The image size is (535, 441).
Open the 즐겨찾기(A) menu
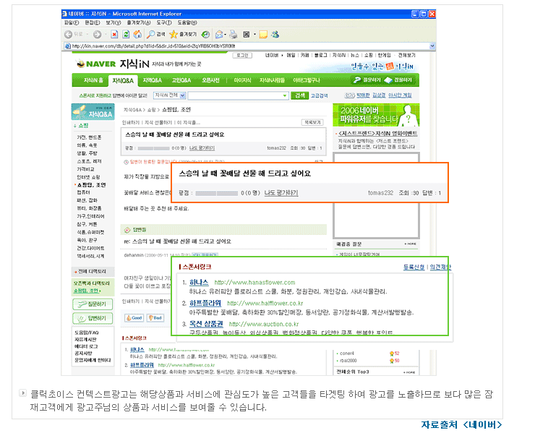(139, 22)
